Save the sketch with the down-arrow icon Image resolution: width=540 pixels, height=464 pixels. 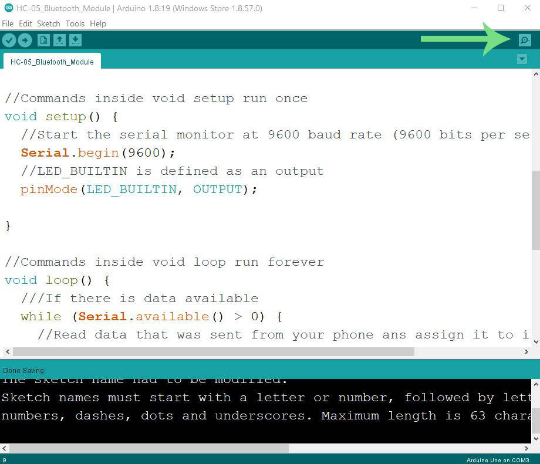coord(75,40)
